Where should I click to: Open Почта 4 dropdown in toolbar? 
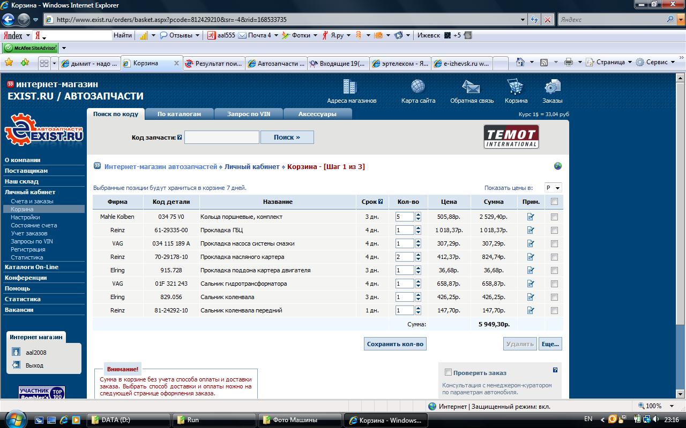276,35
